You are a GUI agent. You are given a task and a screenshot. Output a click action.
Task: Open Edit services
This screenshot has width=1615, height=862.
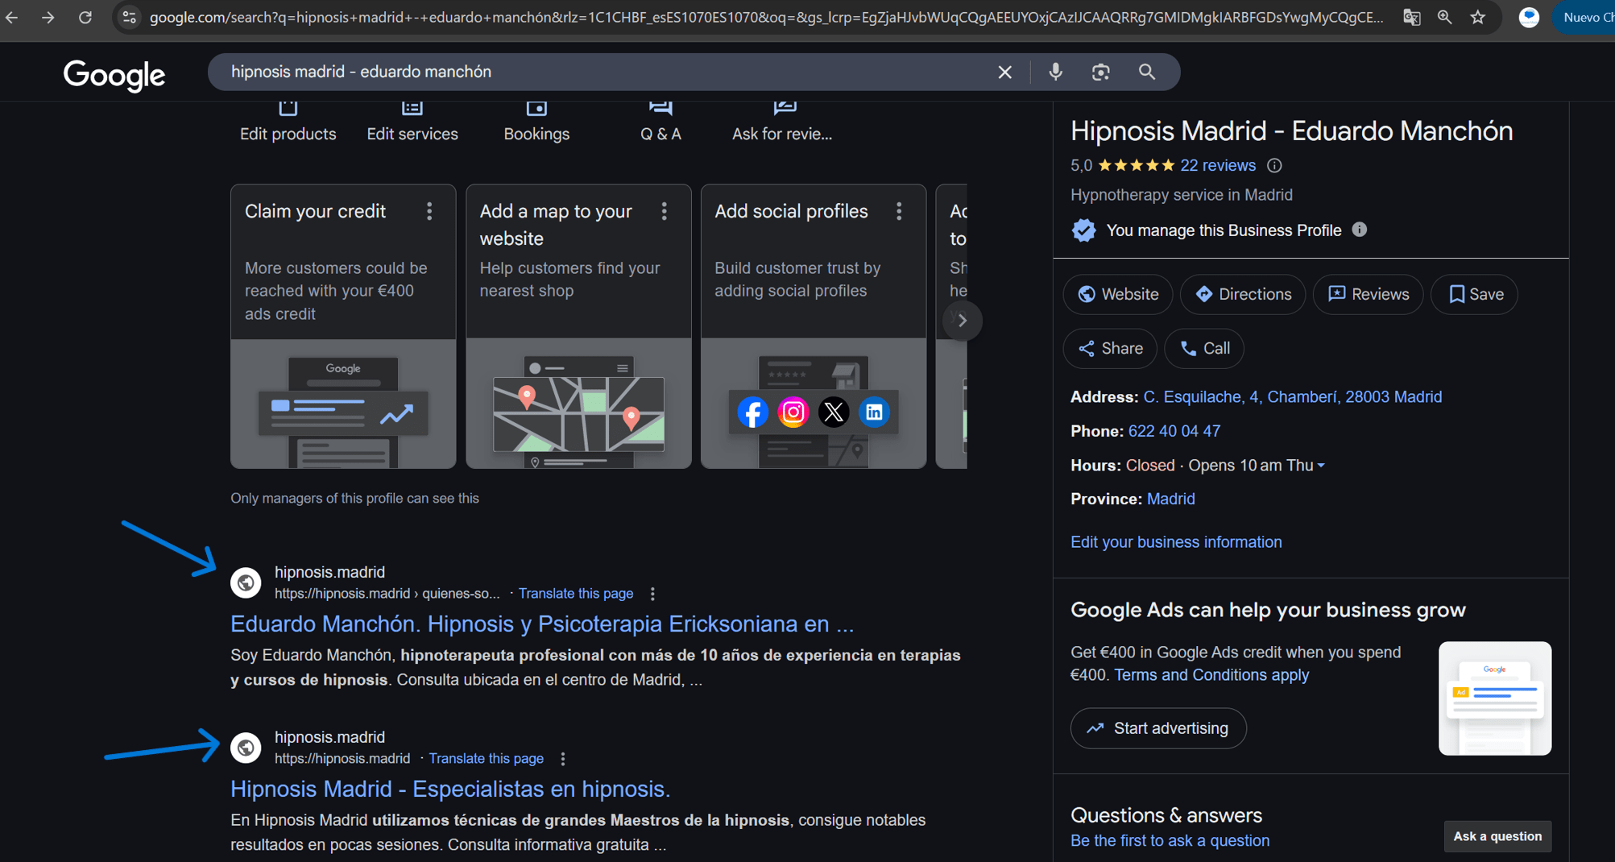coord(412,123)
